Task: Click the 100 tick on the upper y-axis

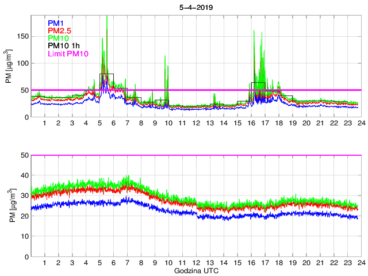Action: click(22, 63)
